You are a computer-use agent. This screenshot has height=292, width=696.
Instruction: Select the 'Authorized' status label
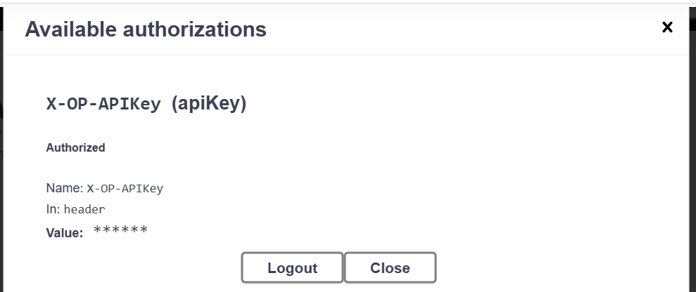(x=75, y=148)
